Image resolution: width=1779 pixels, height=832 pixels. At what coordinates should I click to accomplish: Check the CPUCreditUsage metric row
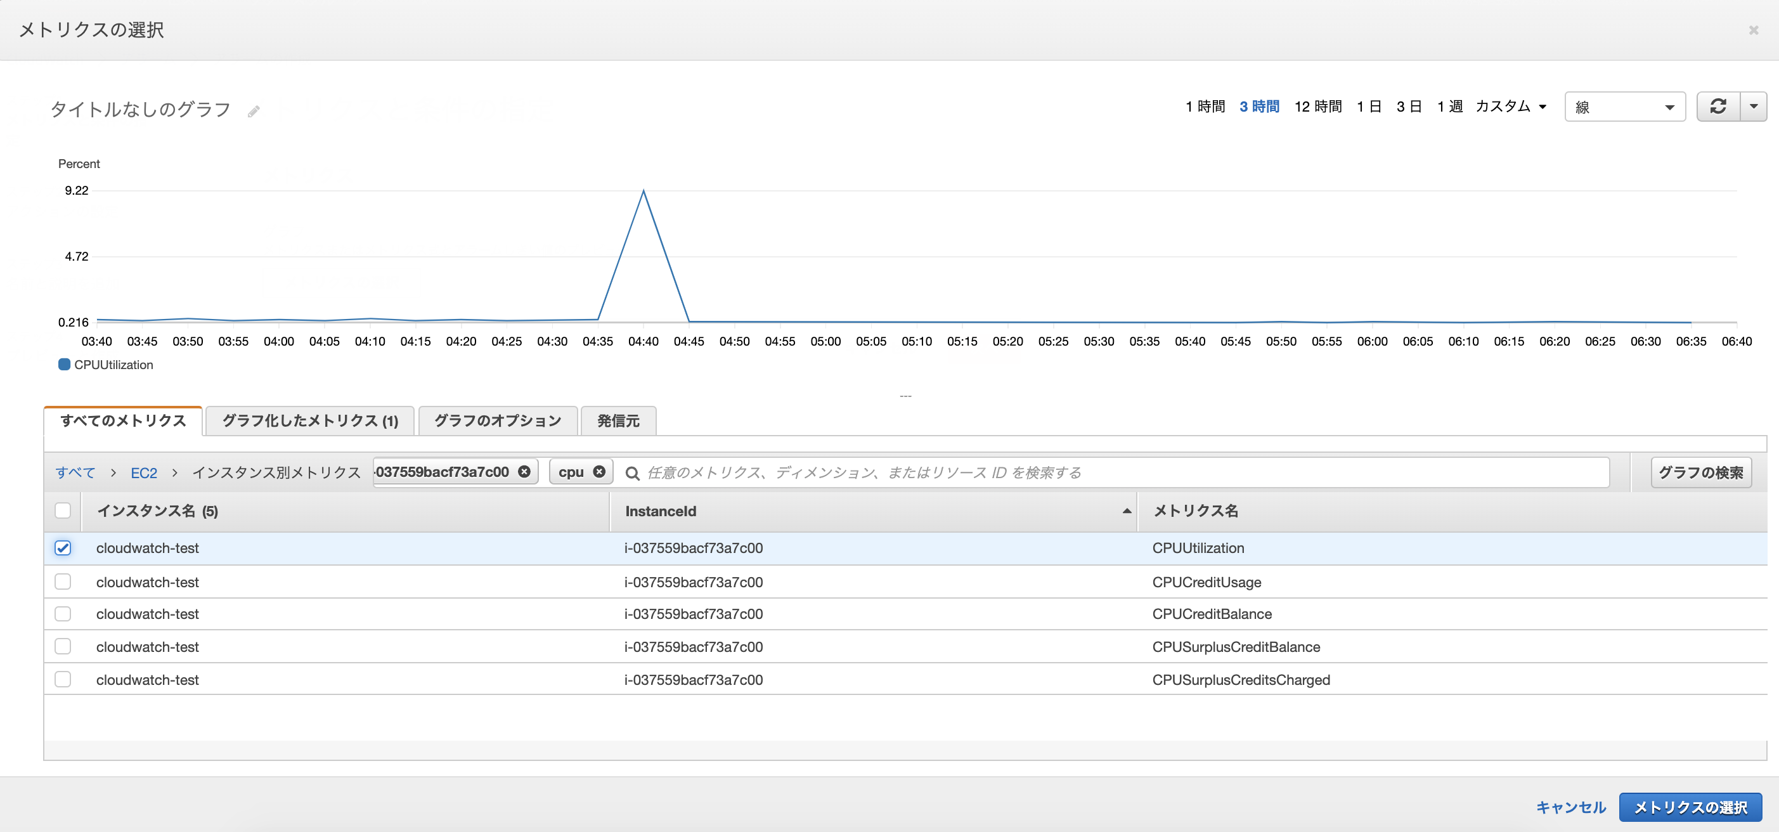[63, 582]
